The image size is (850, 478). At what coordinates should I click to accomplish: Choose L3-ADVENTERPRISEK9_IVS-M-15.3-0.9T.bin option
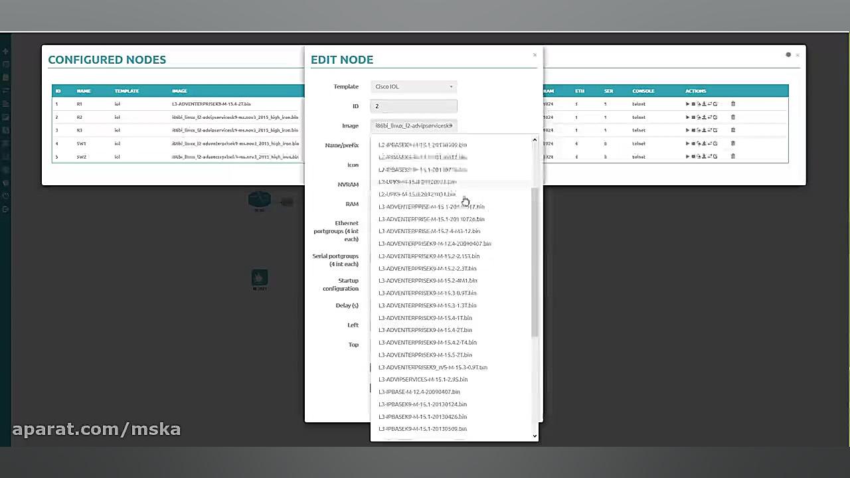tap(433, 367)
